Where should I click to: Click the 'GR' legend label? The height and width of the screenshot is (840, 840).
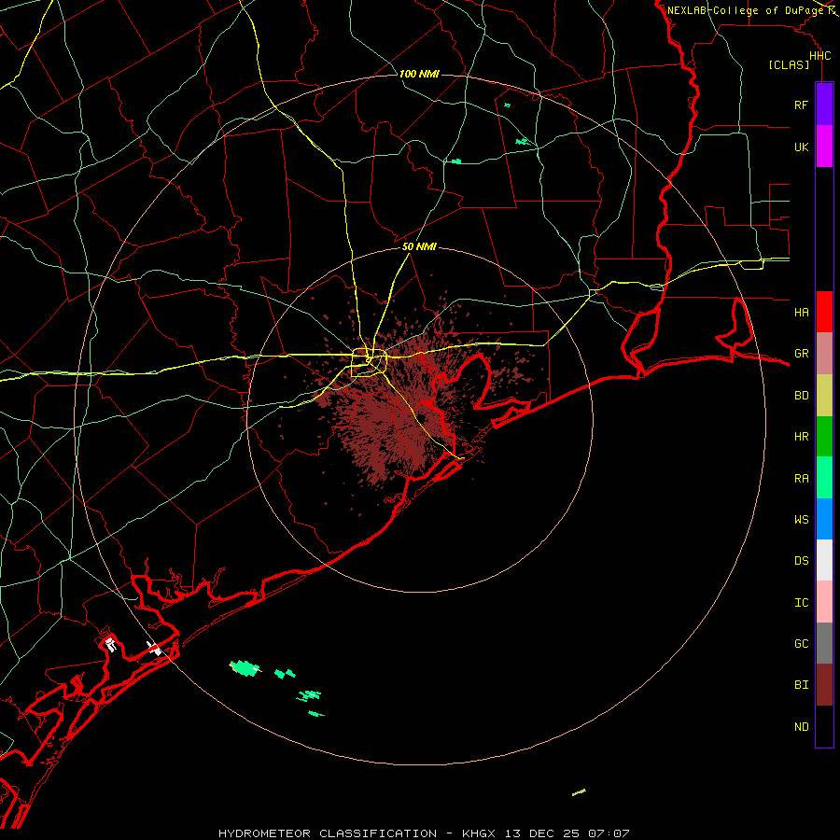click(x=801, y=354)
